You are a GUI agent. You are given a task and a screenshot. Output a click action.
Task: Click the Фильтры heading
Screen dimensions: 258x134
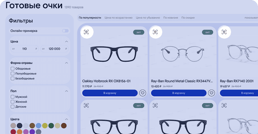pyautogui.click(x=21, y=21)
